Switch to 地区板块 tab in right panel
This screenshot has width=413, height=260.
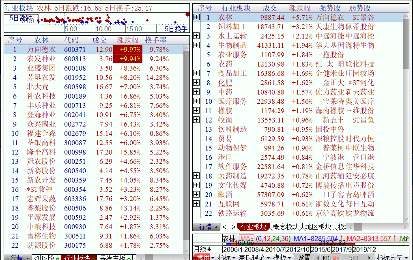(318, 227)
